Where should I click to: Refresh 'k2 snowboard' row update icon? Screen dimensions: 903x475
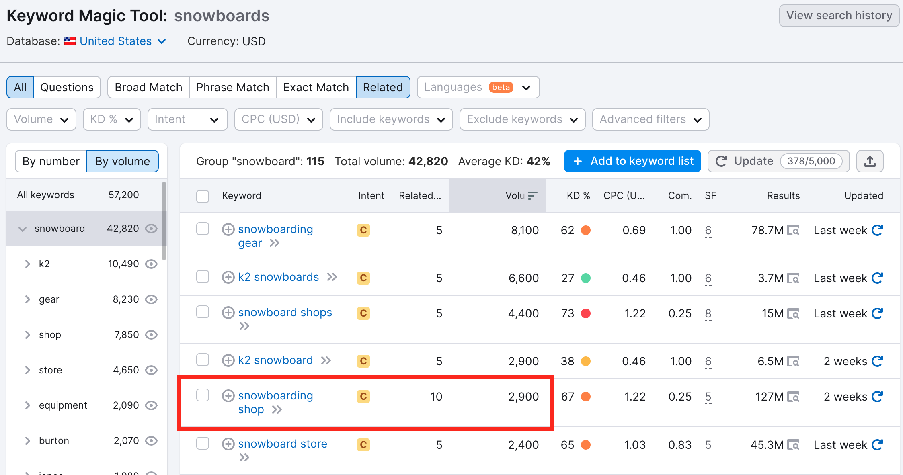(x=877, y=361)
